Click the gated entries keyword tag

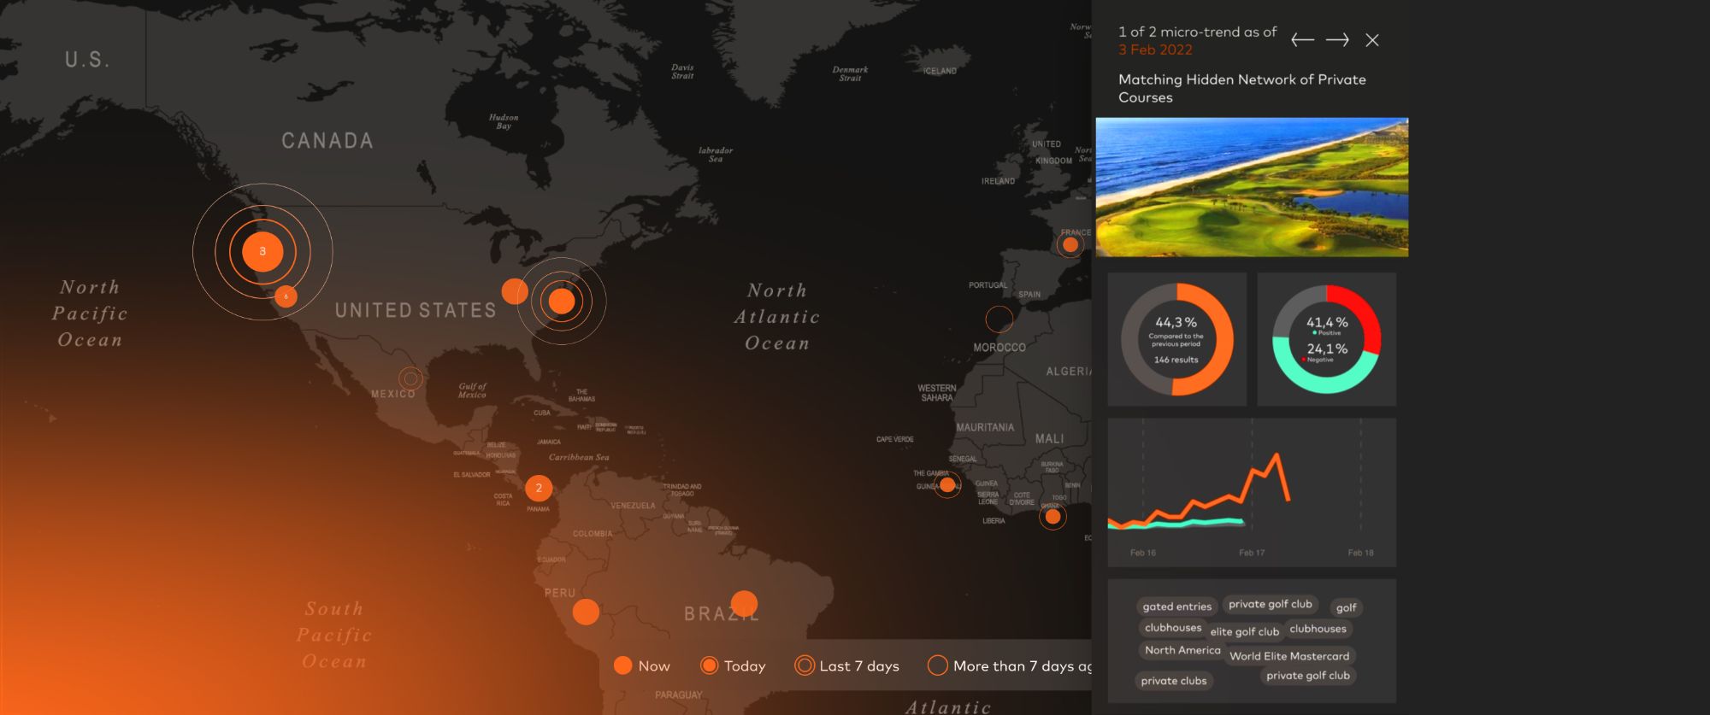tap(1176, 607)
